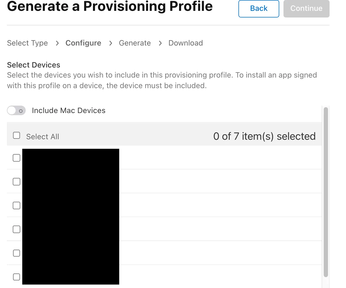Click the chevron between Configure and Generate
The image size is (346, 288).
click(111, 43)
